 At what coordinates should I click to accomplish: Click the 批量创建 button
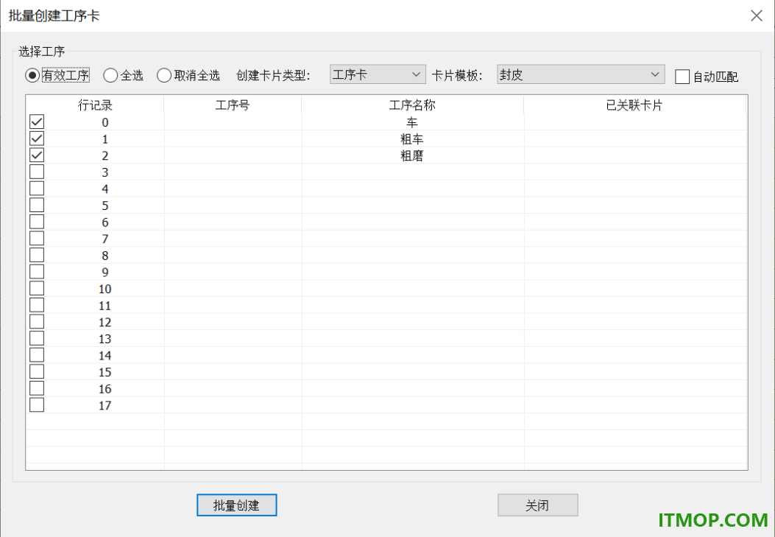pyautogui.click(x=237, y=505)
